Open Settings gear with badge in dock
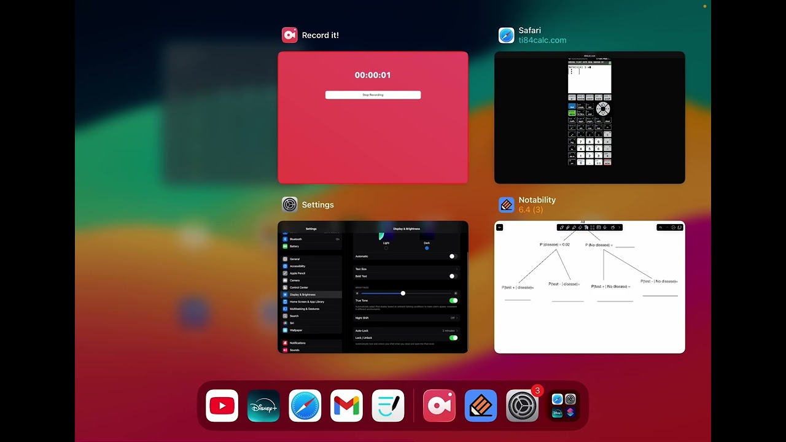 coord(523,406)
